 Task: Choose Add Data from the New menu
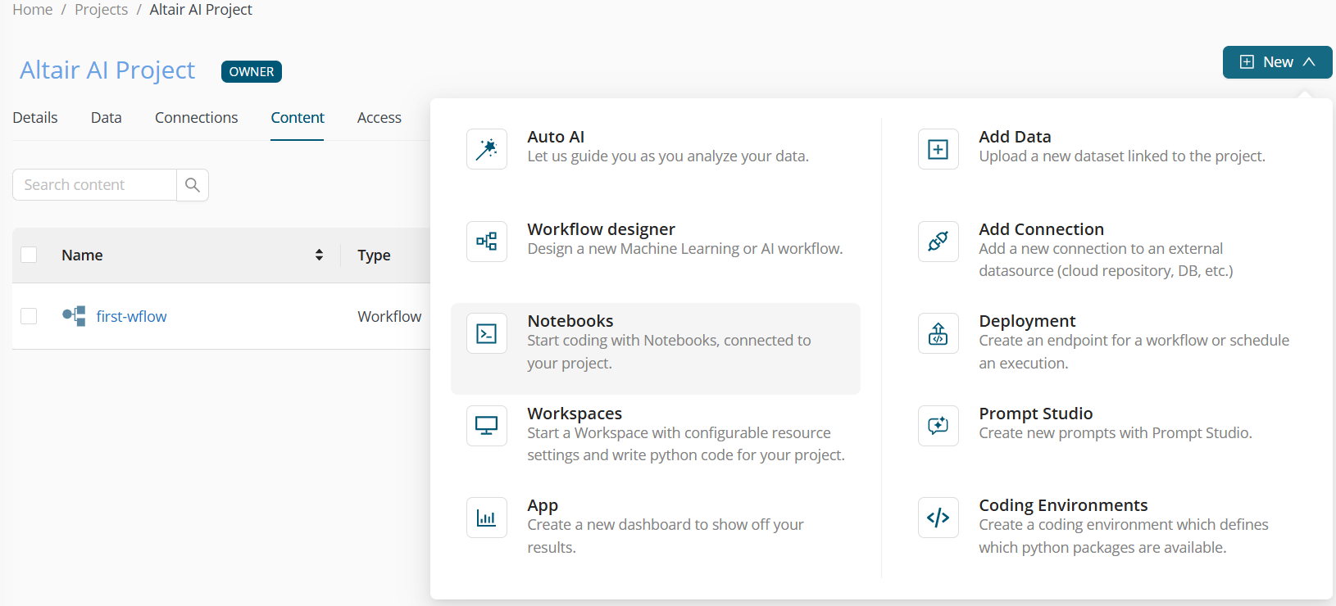[1107, 147]
